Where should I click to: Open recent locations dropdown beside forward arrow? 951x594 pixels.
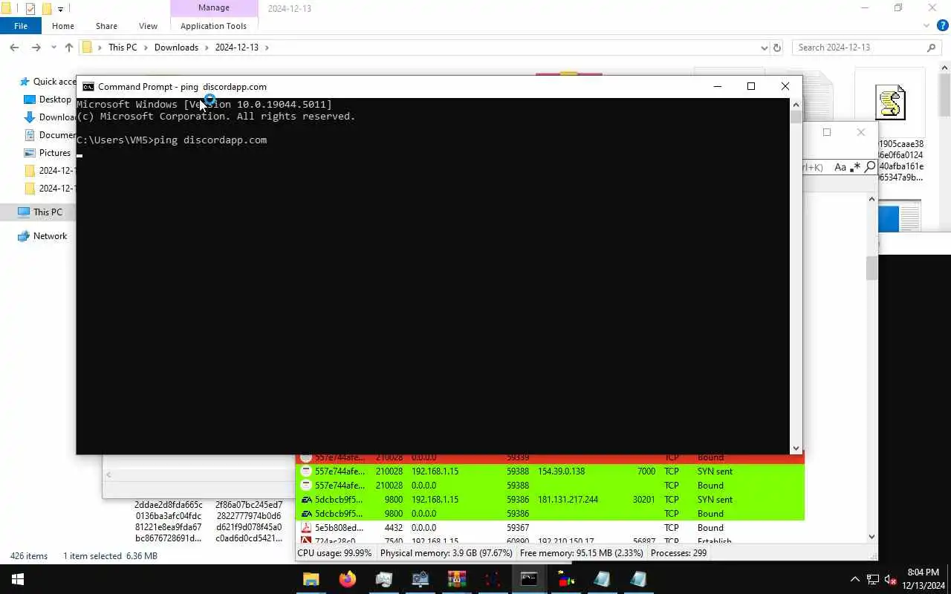tap(53, 48)
